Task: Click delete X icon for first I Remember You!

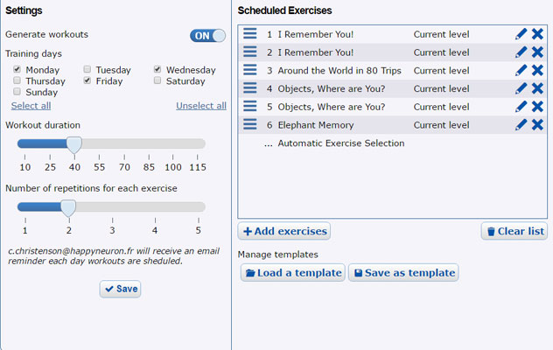Action: (x=537, y=34)
